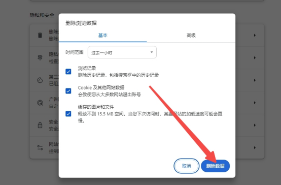Click the 浏览记录 label text
The width and height of the screenshot is (281, 185).
point(87,68)
